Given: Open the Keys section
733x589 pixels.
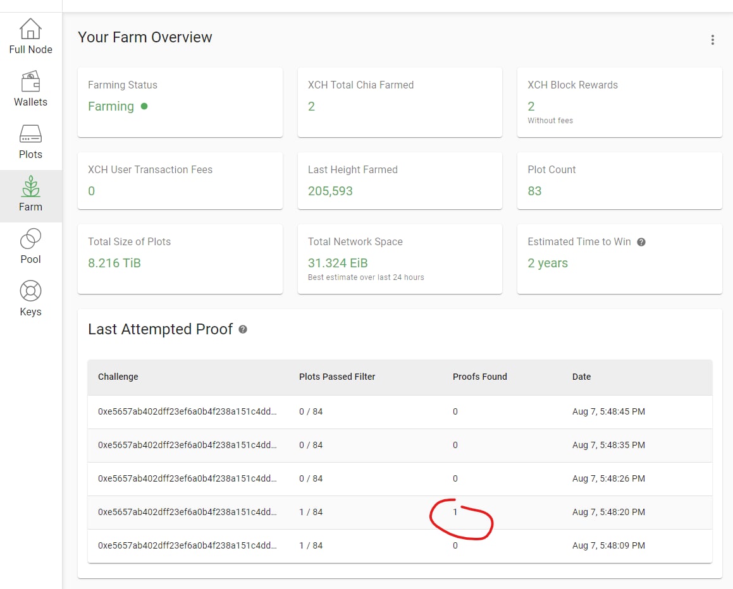Looking at the screenshot, I should click(30, 298).
